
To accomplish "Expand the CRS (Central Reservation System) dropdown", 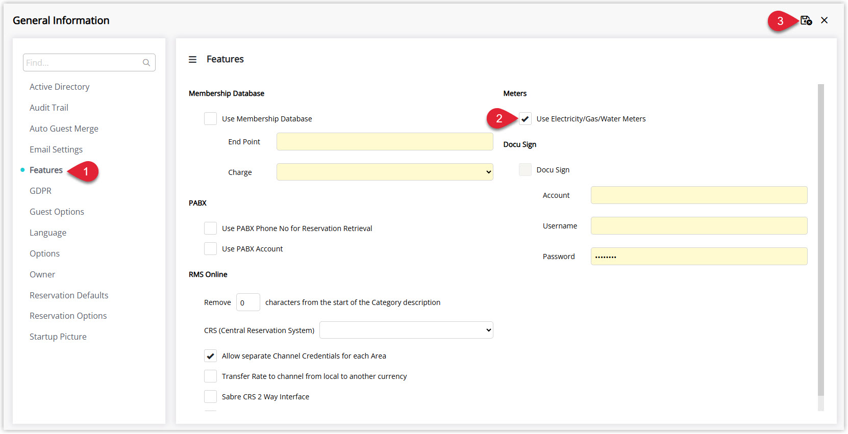I will (406, 330).
